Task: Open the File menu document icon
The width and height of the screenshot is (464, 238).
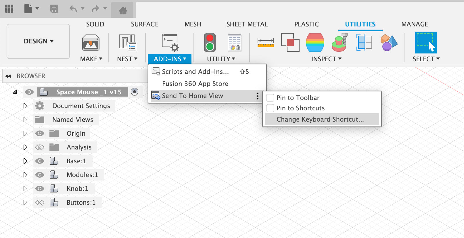Action: click(x=28, y=9)
